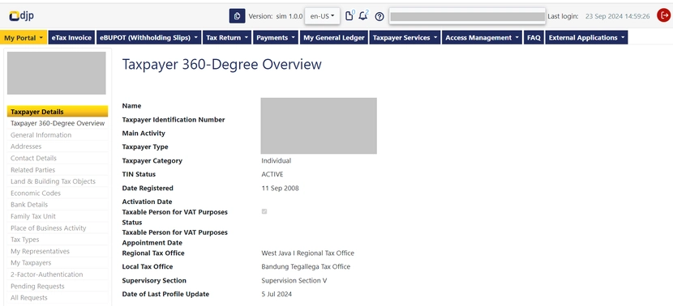Open My Taxpayers in sidebar

tap(58, 263)
